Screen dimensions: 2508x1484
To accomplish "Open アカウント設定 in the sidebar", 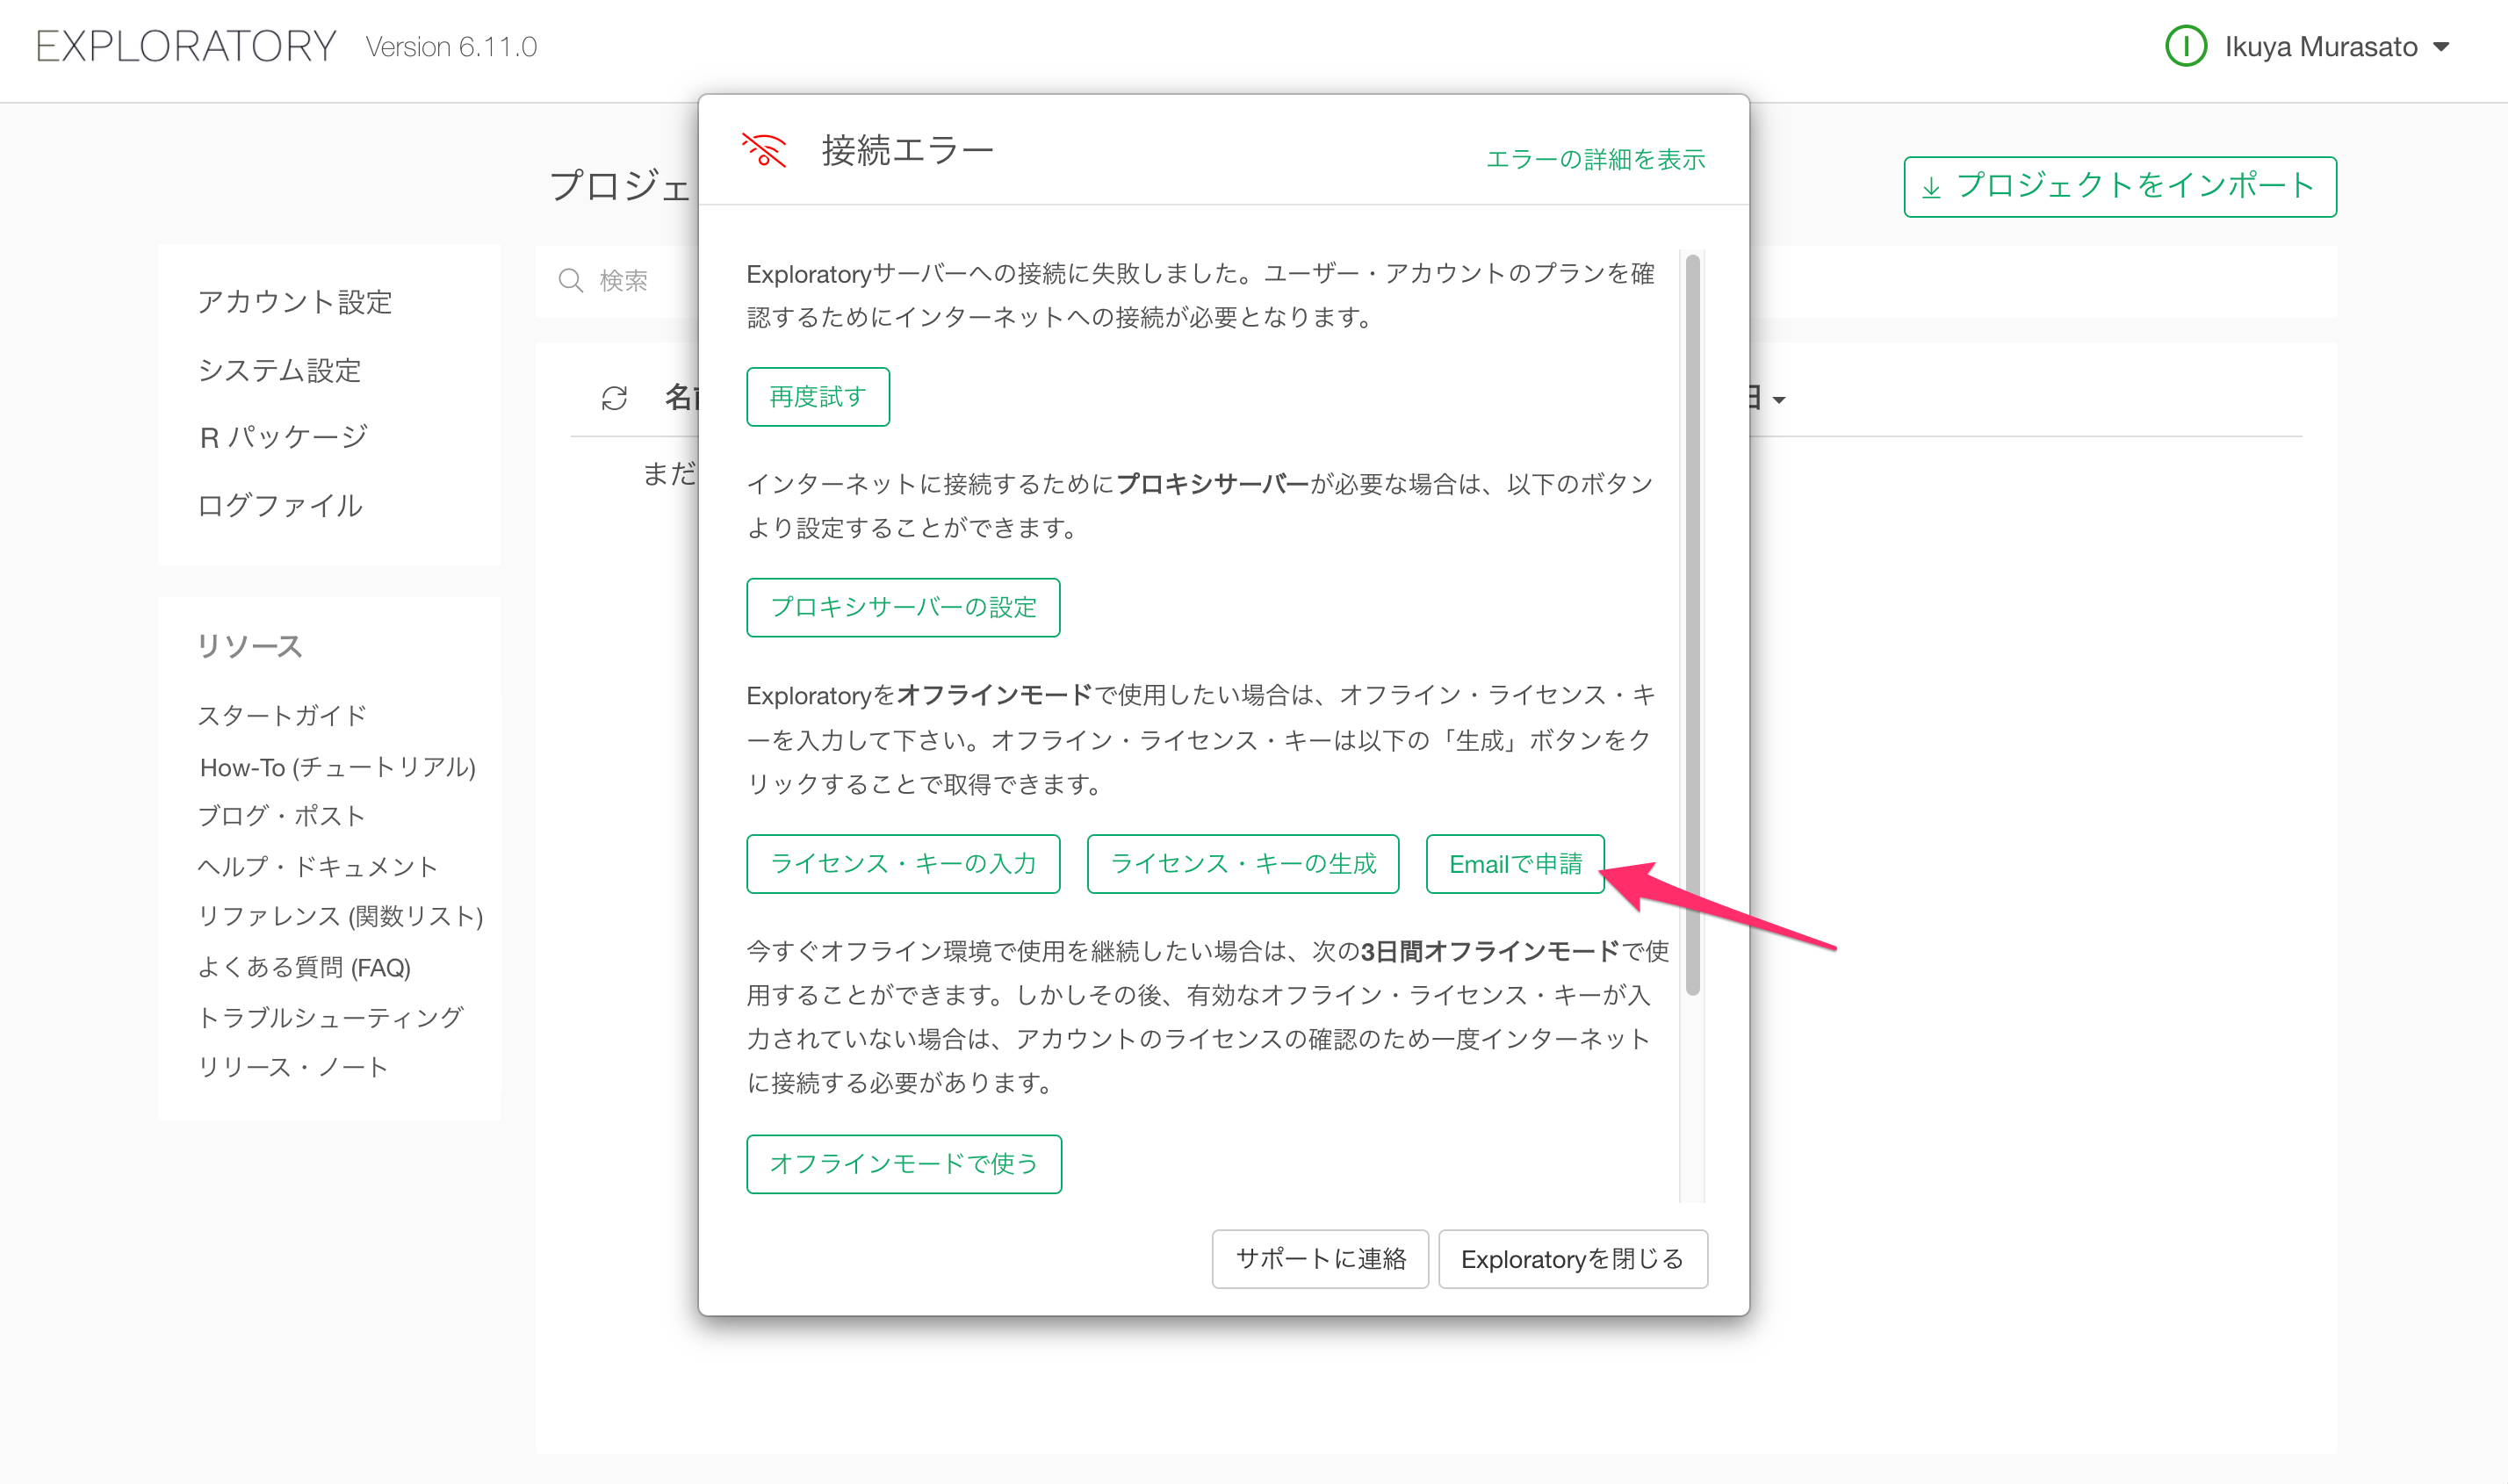I will coord(295,301).
